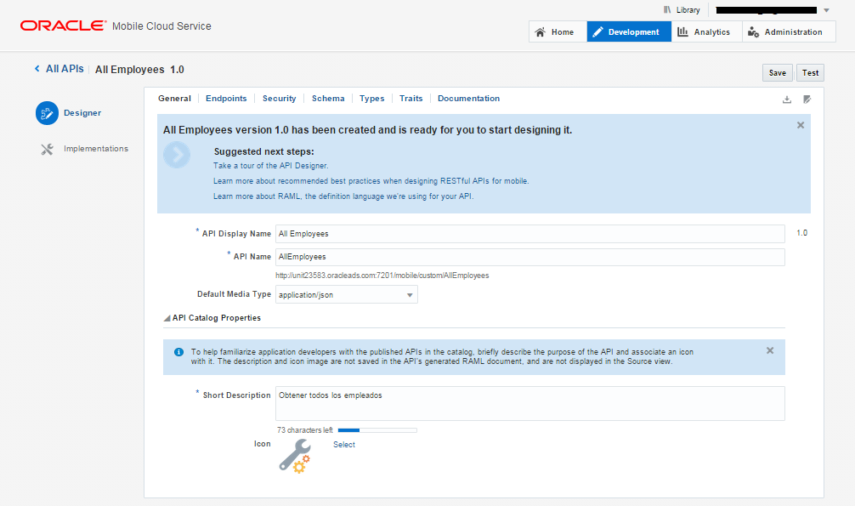
Task: Select the Designer sidebar item
Action: (x=82, y=113)
